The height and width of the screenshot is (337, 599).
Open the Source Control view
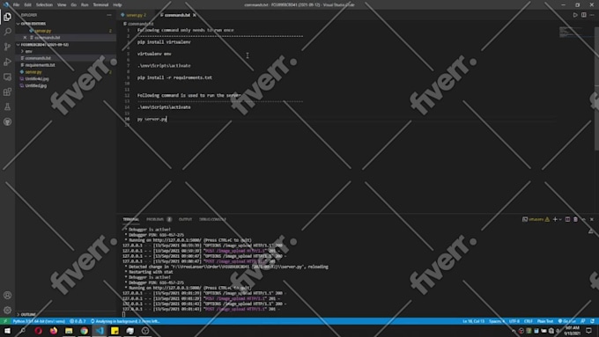tap(7, 47)
